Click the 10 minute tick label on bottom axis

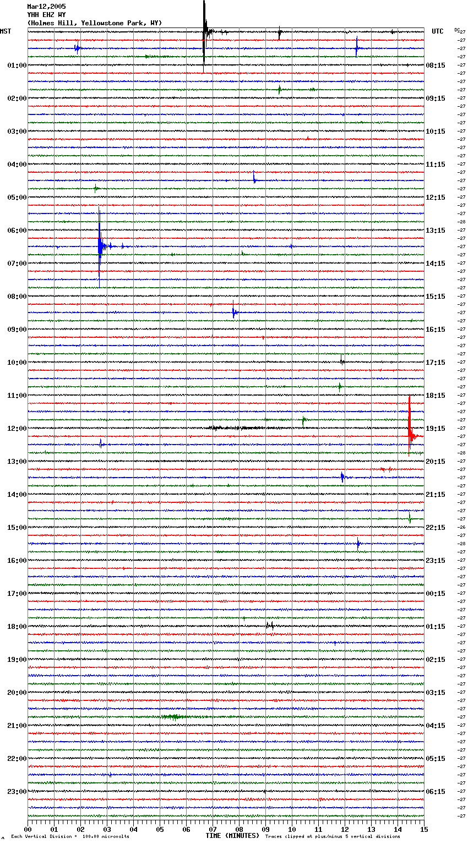pyautogui.click(x=292, y=829)
